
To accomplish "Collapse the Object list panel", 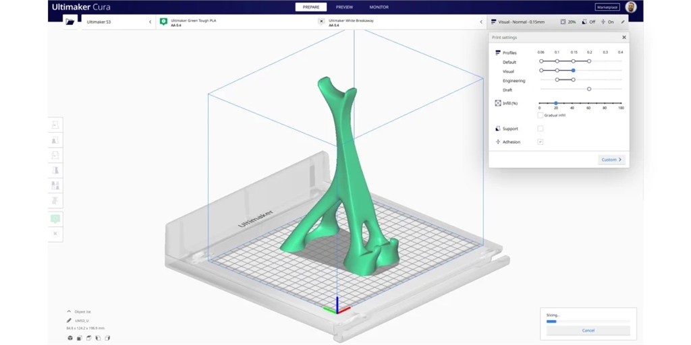I will point(69,312).
